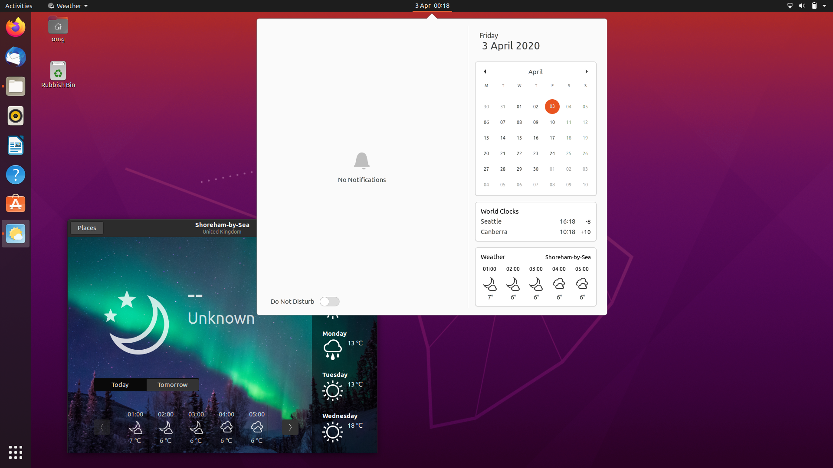Open the Show Applications grid
The image size is (833, 468).
tap(15, 452)
